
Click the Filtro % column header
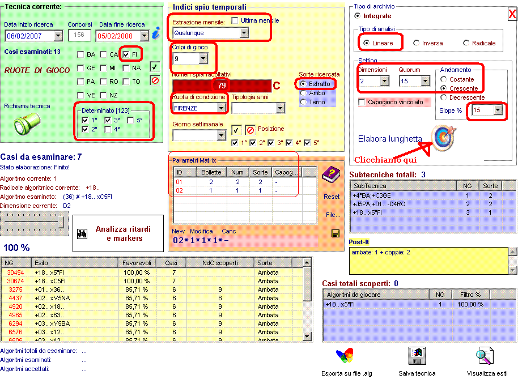pyautogui.click(x=470, y=295)
